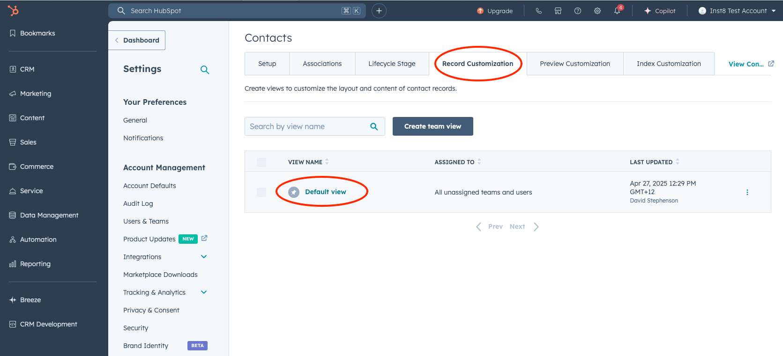Tick the Default view row checkbox
This screenshot has width=783, height=356.
pyautogui.click(x=261, y=192)
